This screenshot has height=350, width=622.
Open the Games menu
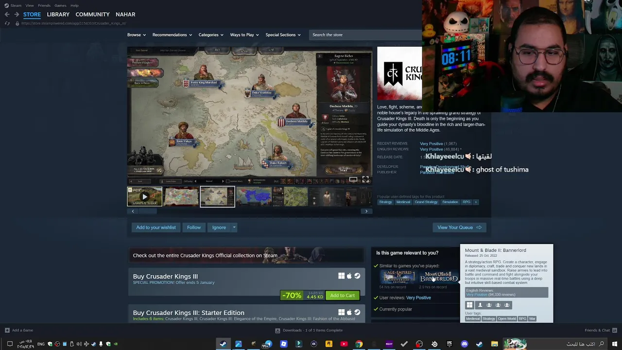coord(60,5)
